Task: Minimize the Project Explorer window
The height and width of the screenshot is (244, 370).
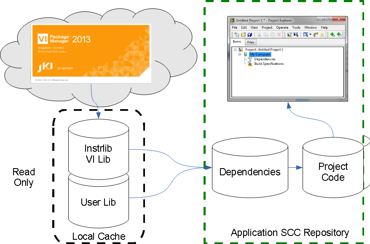Action: click(x=320, y=19)
